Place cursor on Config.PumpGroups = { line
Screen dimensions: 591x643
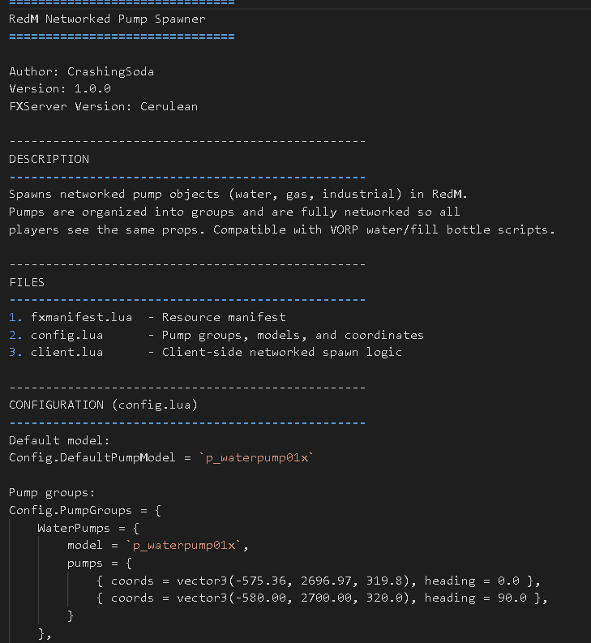coord(85,511)
